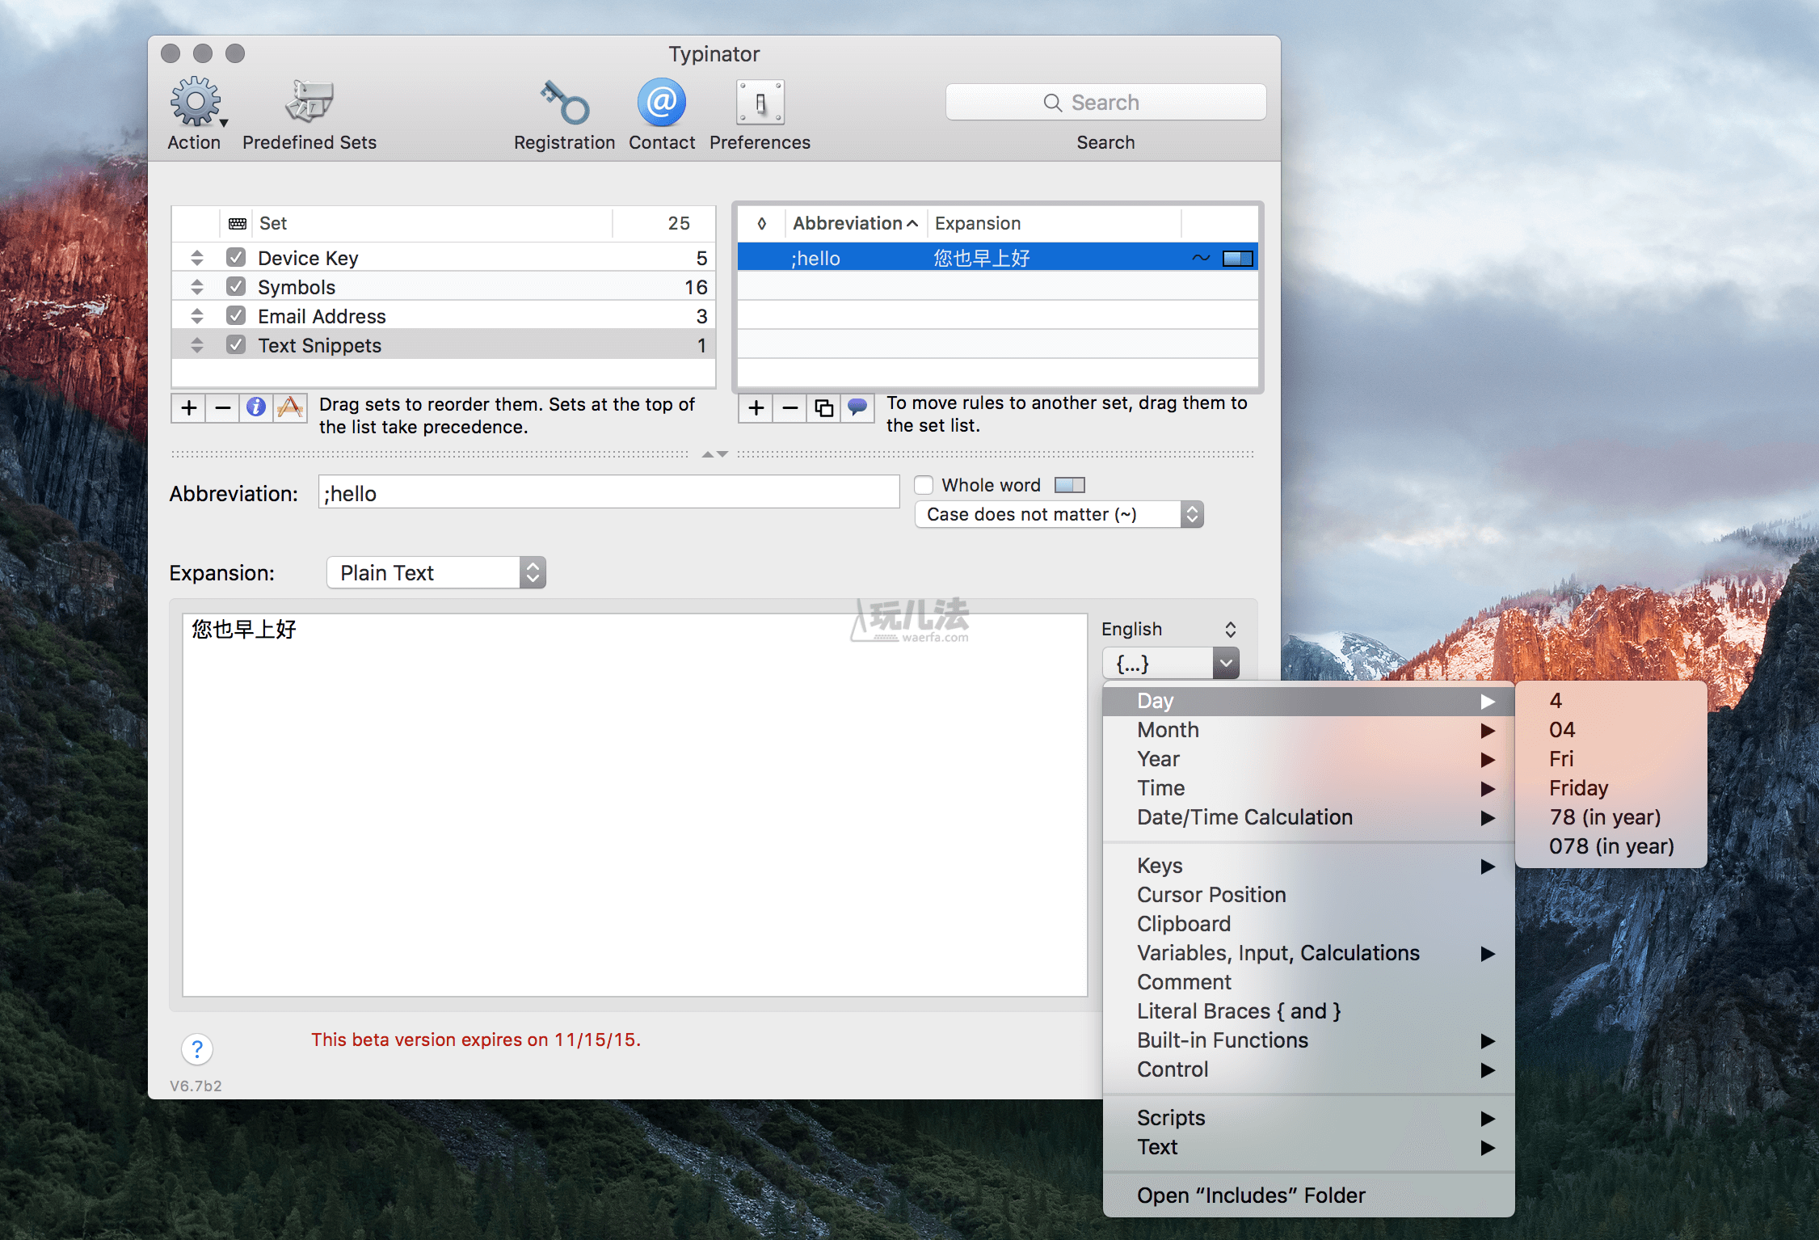Open the Contact @ icon

coord(661,103)
